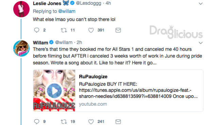Like Leslie Jones's tweet with 391 likes
The width and height of the screenshot is (217, 125).
tap(91, 30)
